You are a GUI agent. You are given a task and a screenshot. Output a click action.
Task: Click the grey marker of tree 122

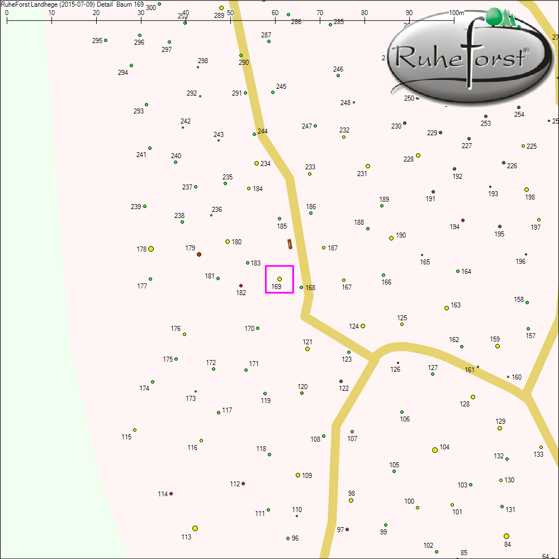341,381
